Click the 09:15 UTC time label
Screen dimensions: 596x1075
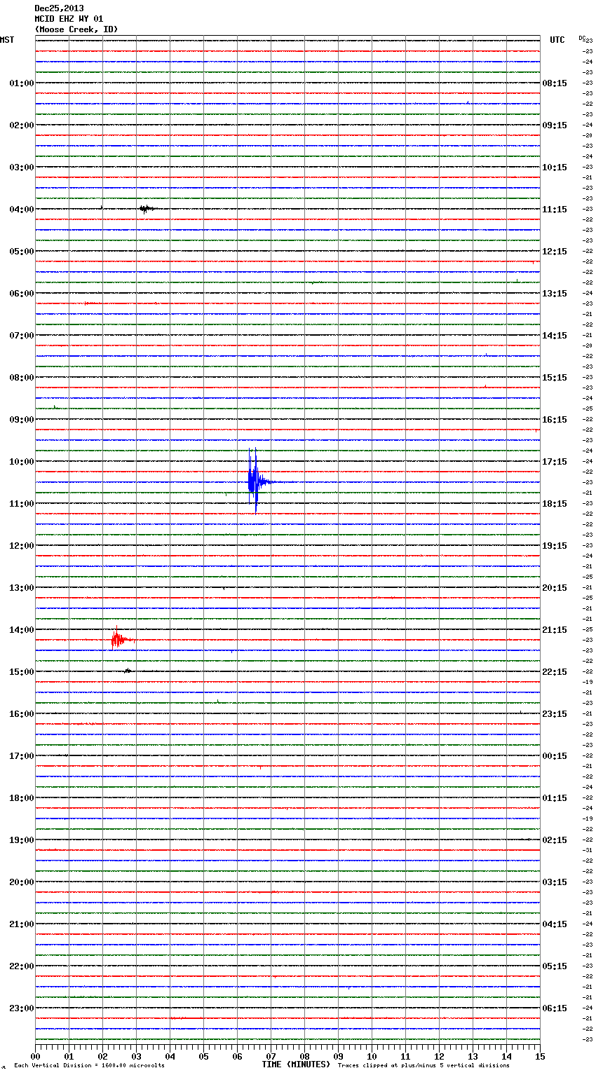coord(555,125)
